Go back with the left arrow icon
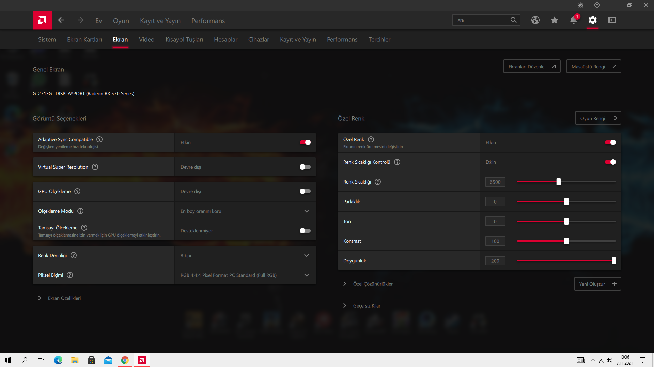654x367 pixels. 61,20
